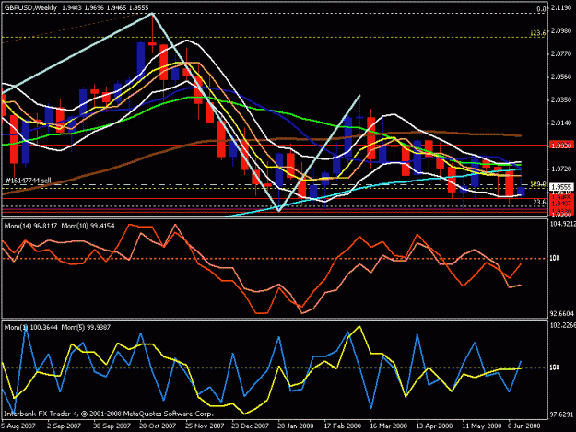Click the 2.0770 price scale value
Viewport: 576px width, 432px height.
click(x=561, y=54)
